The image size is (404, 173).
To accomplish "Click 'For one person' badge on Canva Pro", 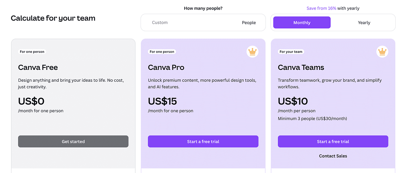I will tap(162, 52).
